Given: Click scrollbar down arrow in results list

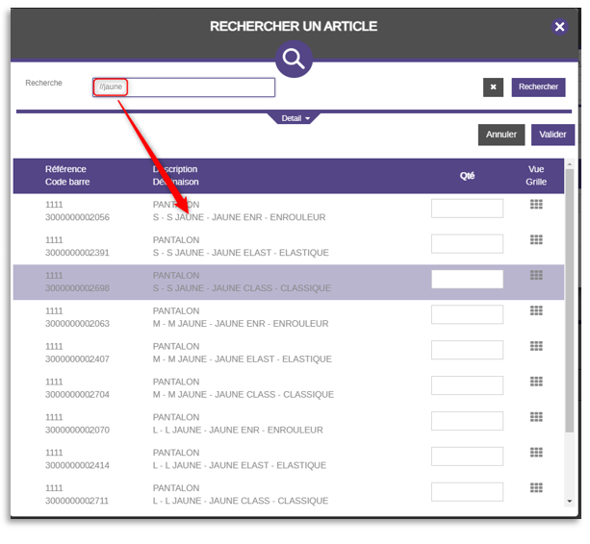Looking at the screenshot, I should (569, 501).
